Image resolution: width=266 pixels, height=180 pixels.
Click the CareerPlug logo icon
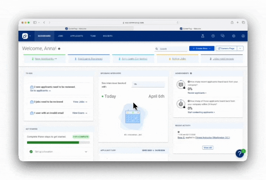[25, 36]
